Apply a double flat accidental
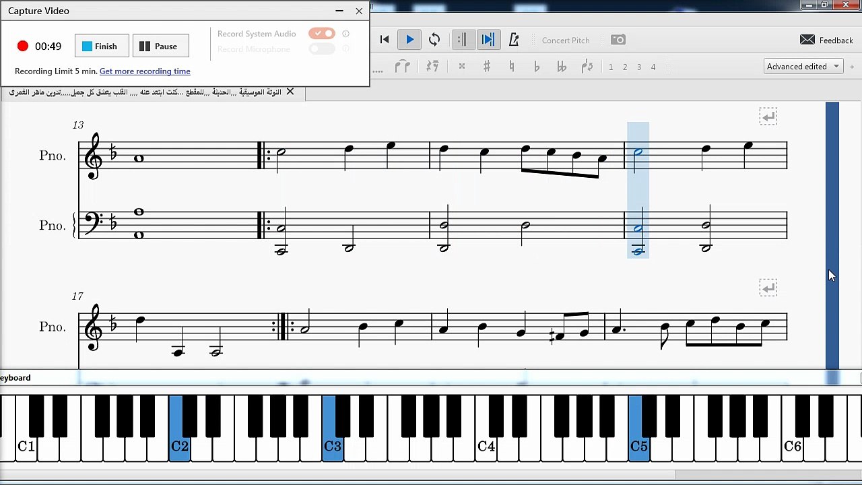This screenshot has width=862, height=485. (562, 67)
